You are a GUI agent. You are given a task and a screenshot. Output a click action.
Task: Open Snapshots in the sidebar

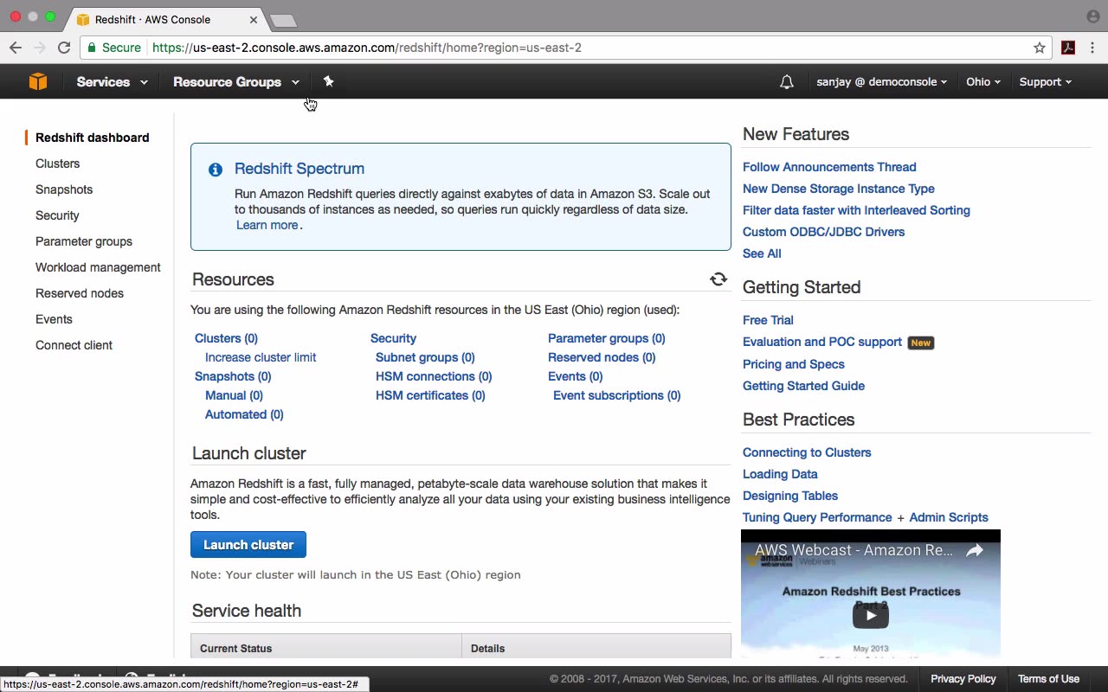click(64, 189)
